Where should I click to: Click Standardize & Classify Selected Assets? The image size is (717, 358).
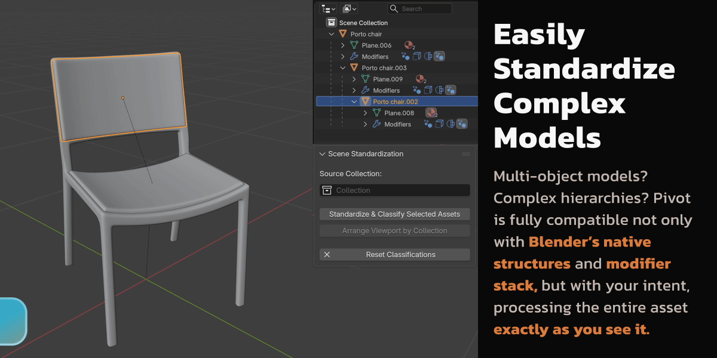click(394, 214)
